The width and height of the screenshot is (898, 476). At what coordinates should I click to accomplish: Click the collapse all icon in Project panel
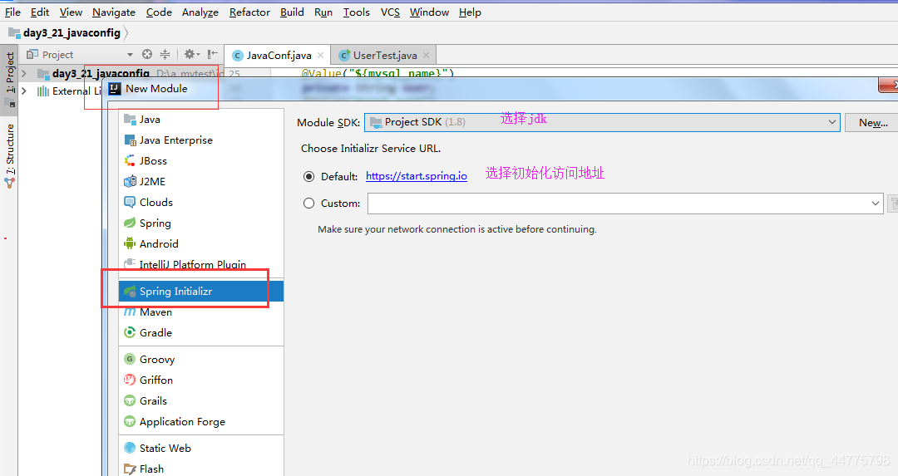(x=165, y=54)
